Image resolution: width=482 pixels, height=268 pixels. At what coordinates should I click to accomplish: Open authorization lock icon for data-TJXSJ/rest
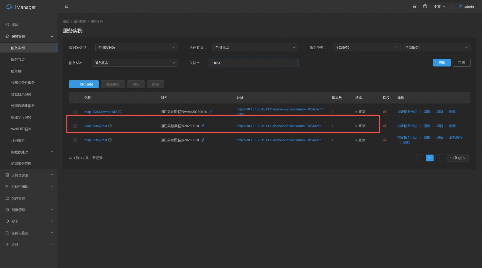tap(385, 126)
